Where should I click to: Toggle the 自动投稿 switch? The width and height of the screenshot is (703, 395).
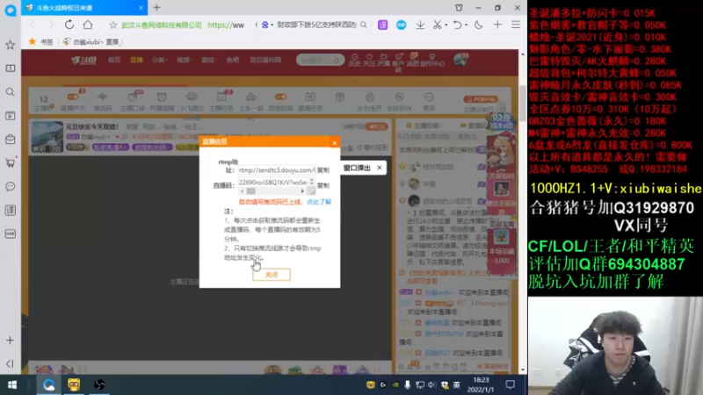pyautogui.click(x=280, y=97)
